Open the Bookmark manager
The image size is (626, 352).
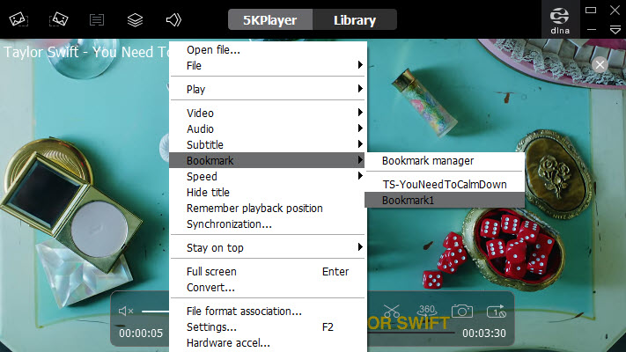(x=445, y=160)
